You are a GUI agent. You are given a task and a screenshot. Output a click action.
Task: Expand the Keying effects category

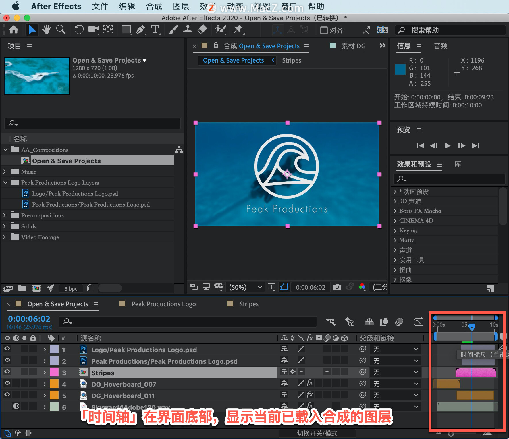395,231
